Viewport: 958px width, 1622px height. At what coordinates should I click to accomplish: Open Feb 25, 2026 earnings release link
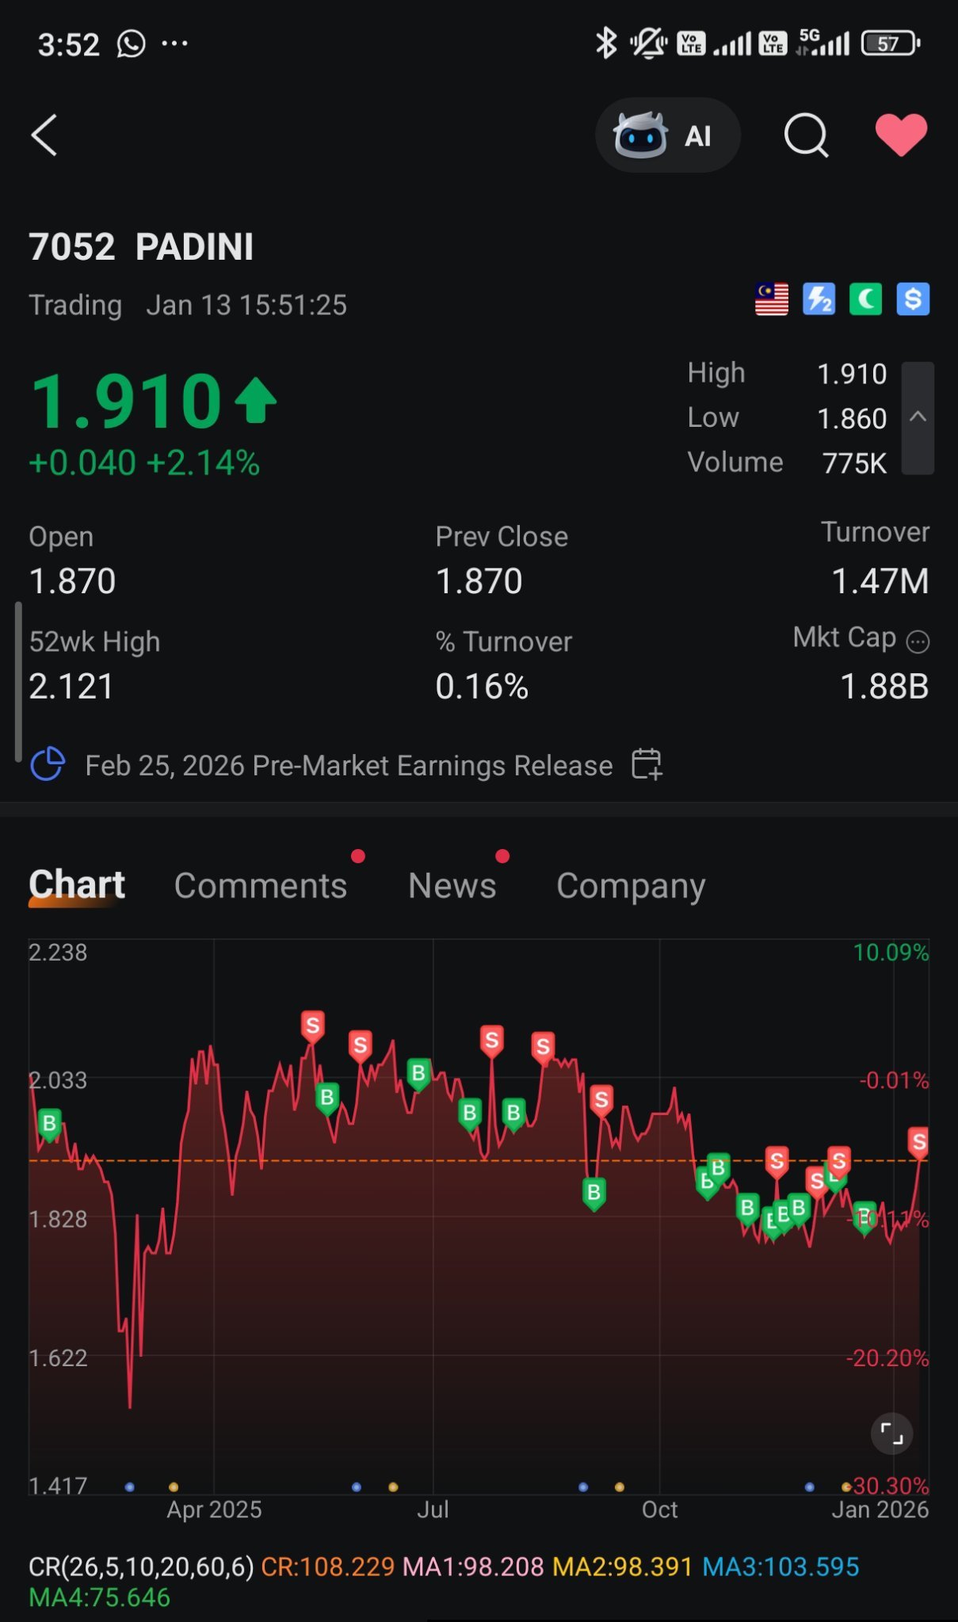click(x=349, y=766)
